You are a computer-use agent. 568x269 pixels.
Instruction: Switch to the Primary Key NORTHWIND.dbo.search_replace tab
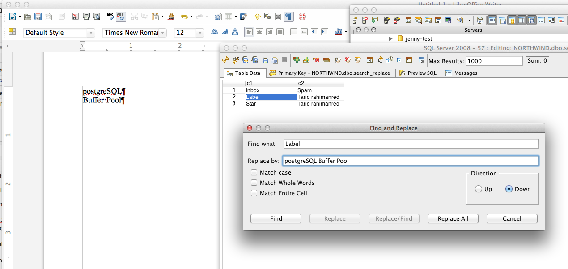click(x=330, y=73)
